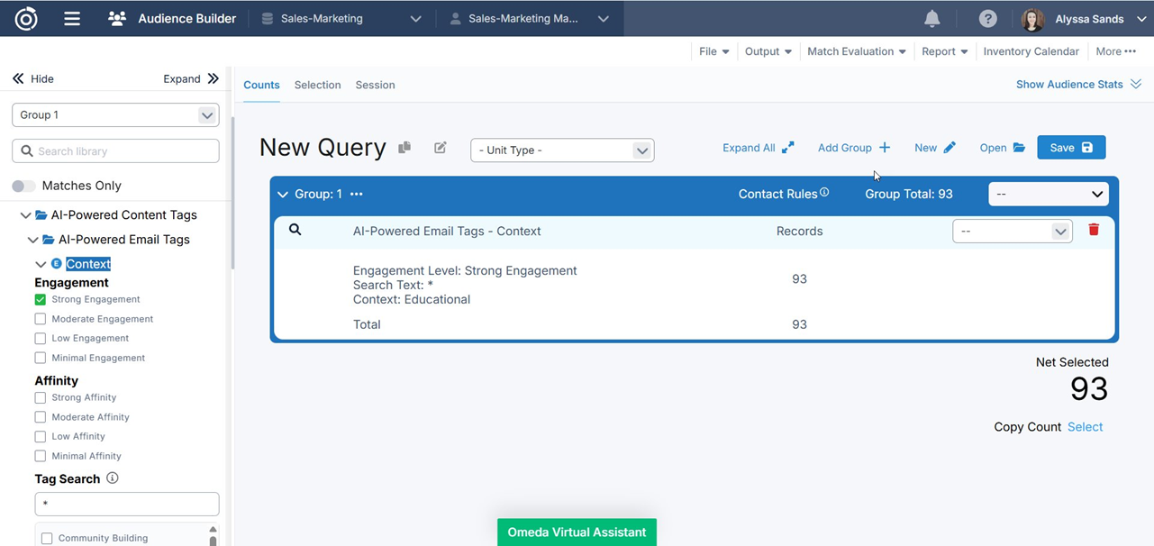The width and height of the screenshot is (1154, 546).
Task: Click the Save button
Action: pyautogui.click(x=1070, y=148)
